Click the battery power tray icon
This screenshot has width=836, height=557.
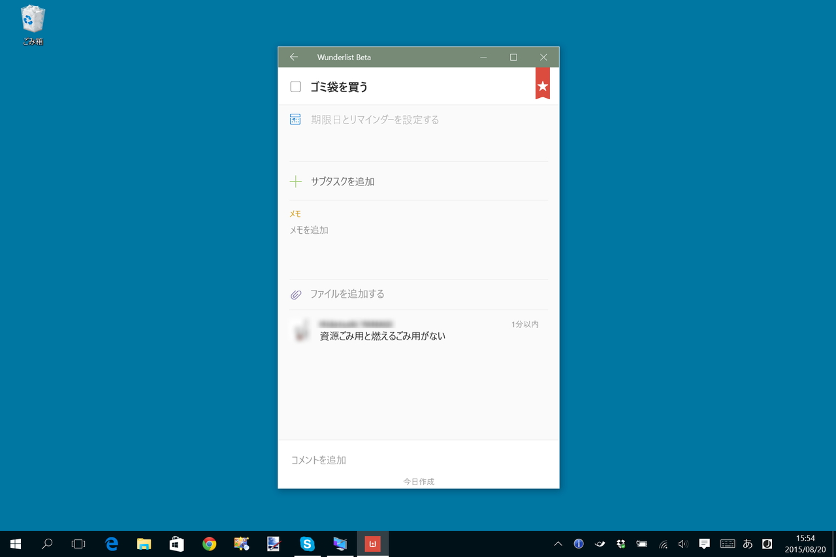tap(641, 544)
